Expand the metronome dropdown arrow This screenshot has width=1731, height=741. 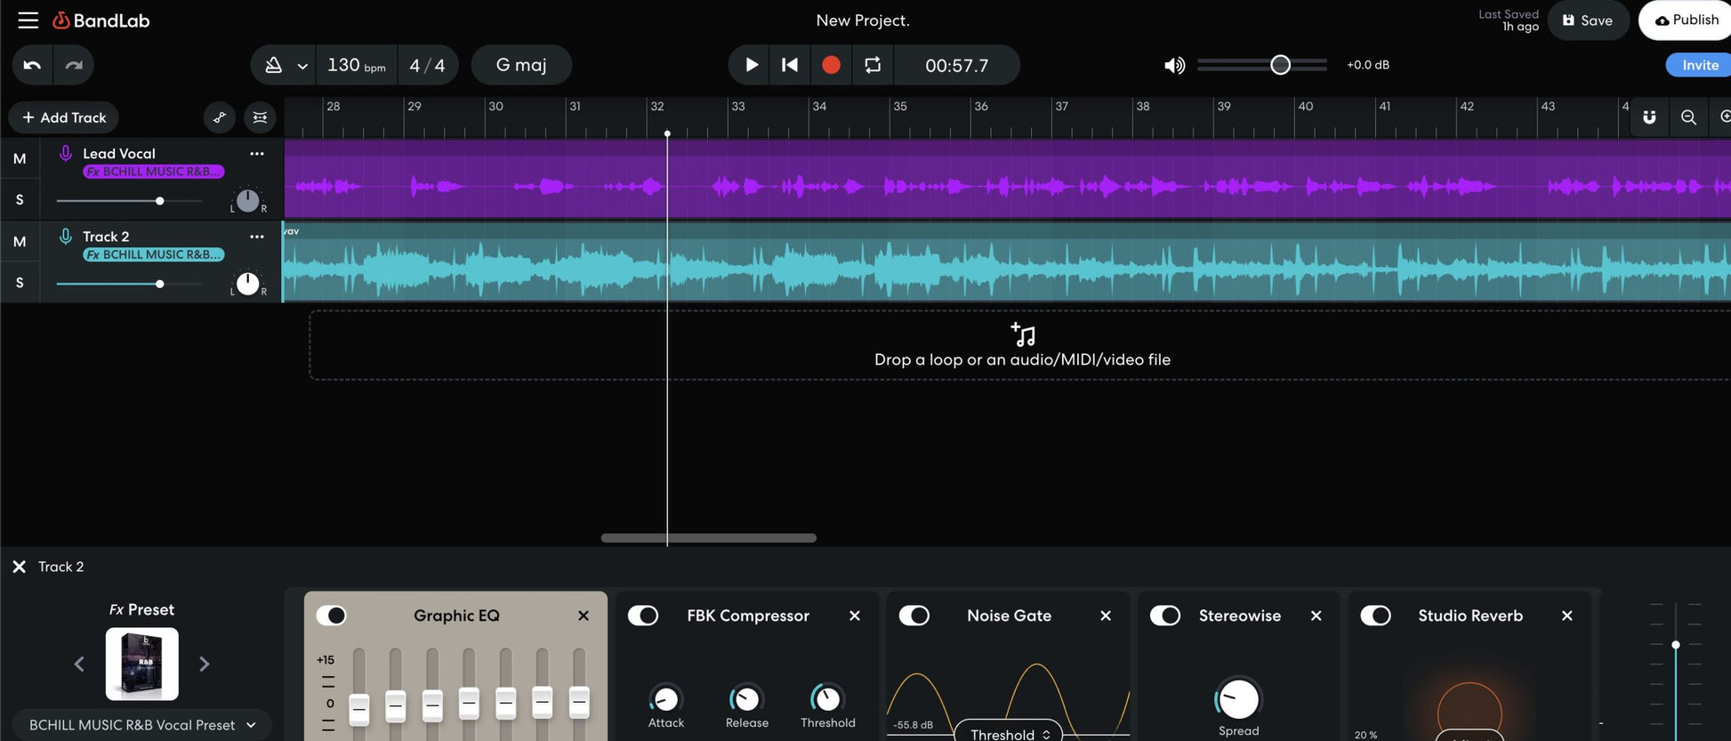tap(302, 66)
